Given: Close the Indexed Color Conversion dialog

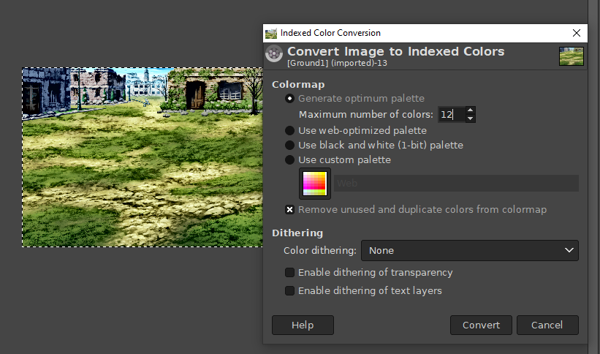Looking at the screenshot, I should tap(577, 33).
